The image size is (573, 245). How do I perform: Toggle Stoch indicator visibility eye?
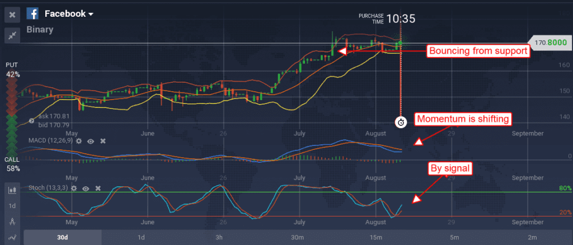[x=86, y=189]
